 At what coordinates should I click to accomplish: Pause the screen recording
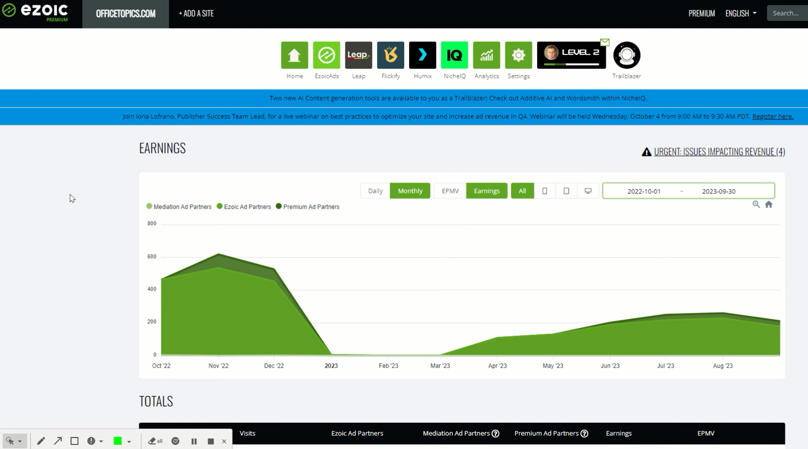[x=194, y=441]
